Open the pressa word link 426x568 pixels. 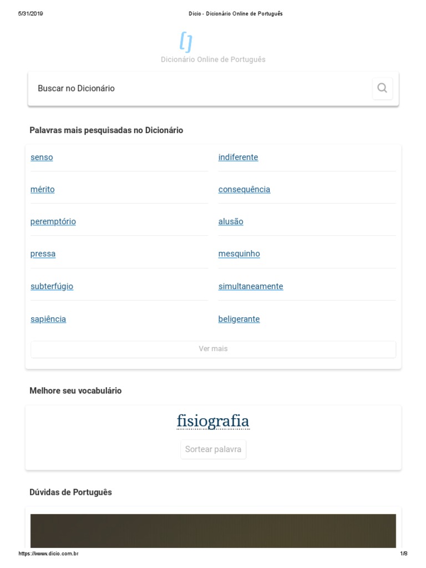(x=43, y=253)
